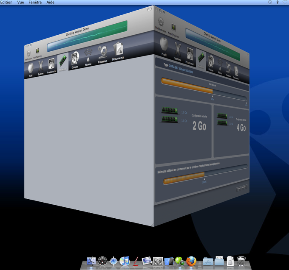The width and height of the screenshot is (289, 270).
Task: Click the 2 Go current configuration value
Action: click(199, 126)
